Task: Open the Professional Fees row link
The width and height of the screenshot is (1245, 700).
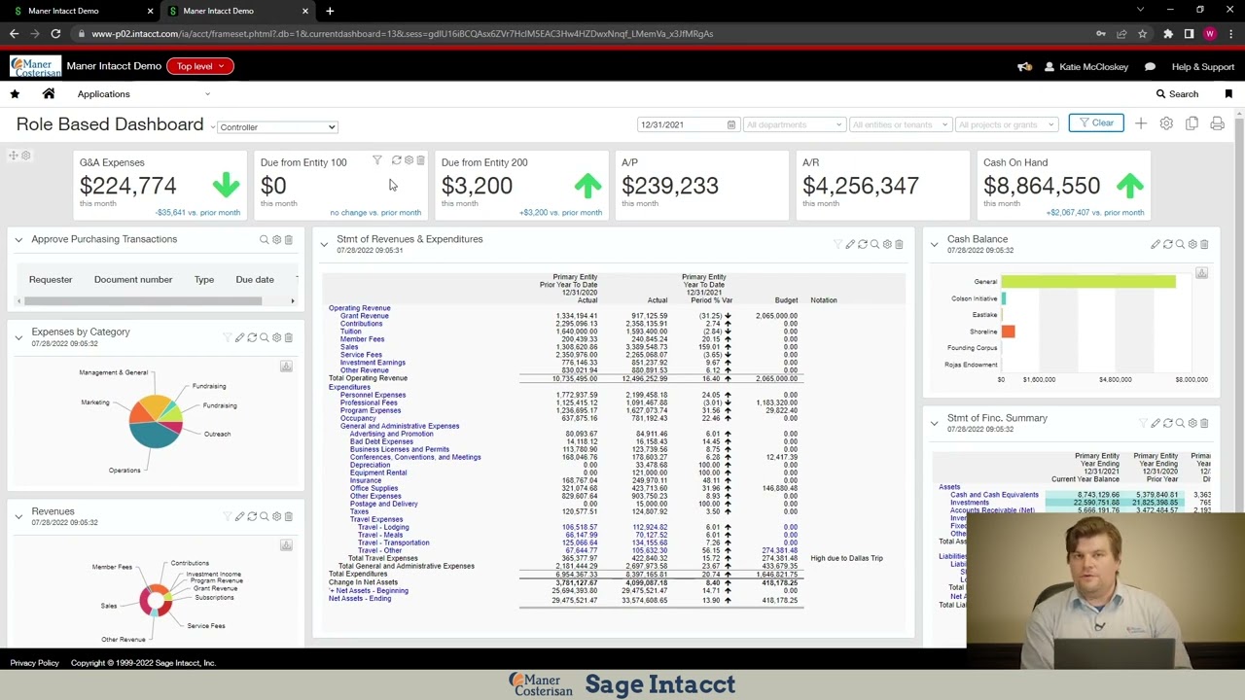Action: point(369,402)
